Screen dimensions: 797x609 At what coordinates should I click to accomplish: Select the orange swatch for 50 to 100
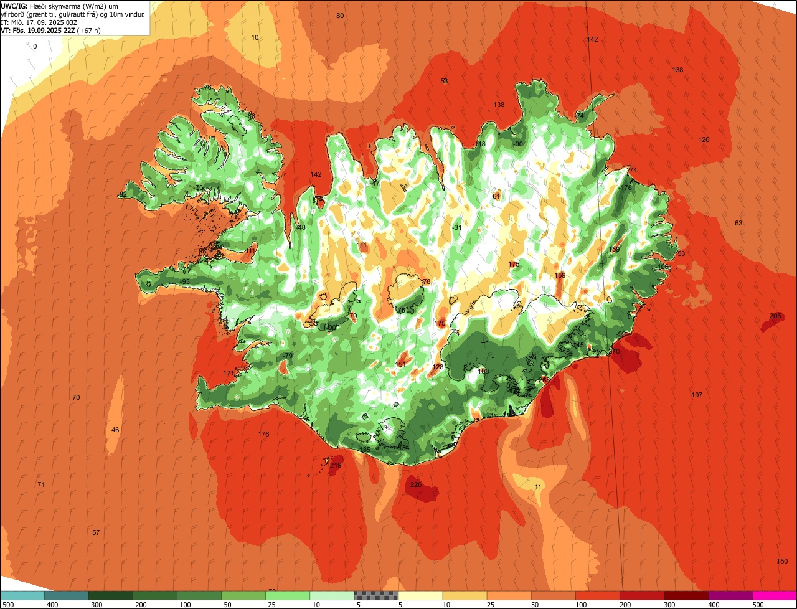point(553,595)
